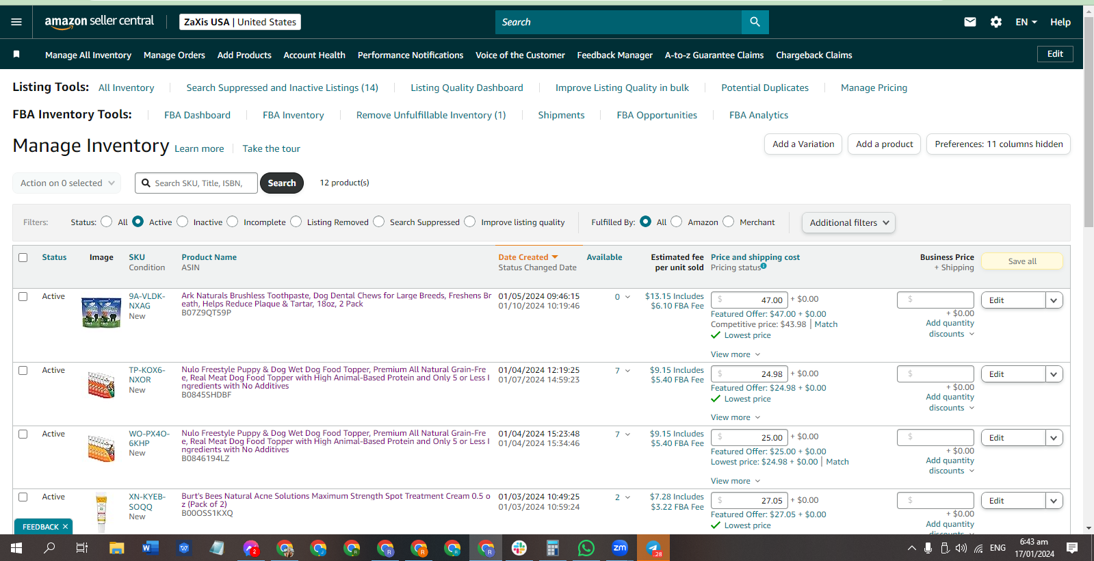Click the price field showing 47.00
The image size is (1094, 561).
749,300
